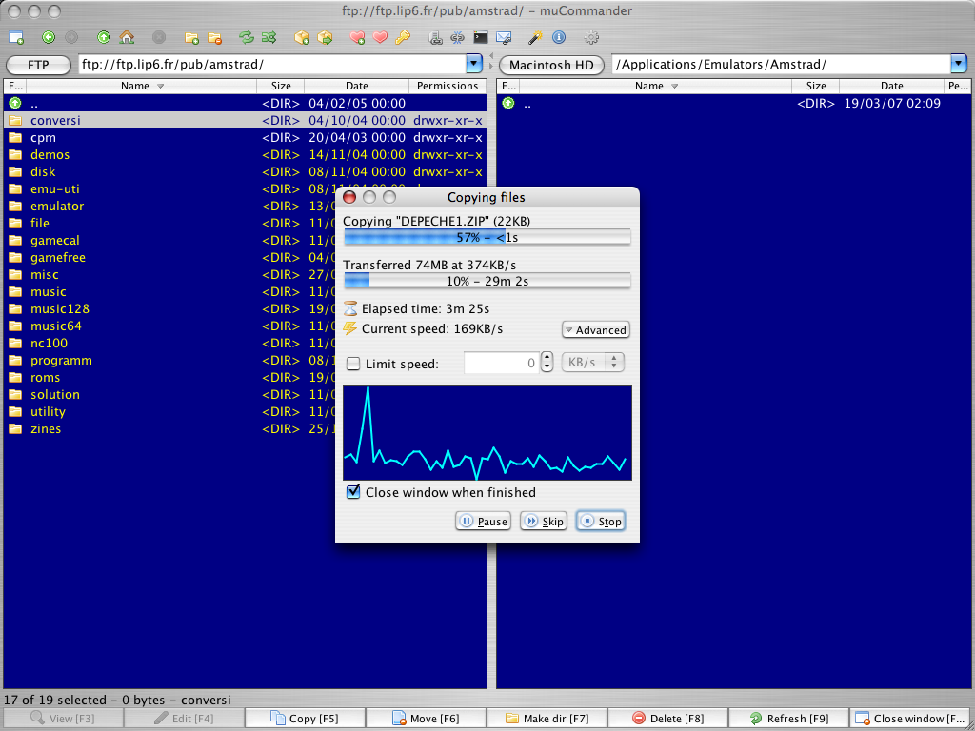Open the key credentials toolbar icon
975x731 pixels.
click(404, 38)
